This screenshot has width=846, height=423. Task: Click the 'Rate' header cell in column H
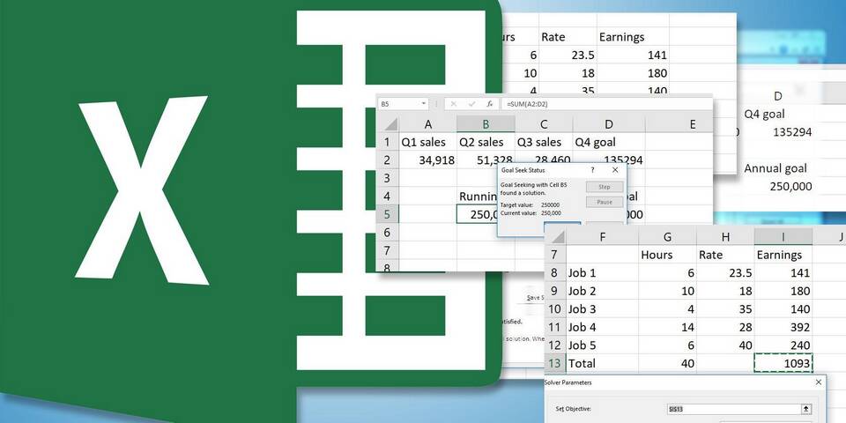pyautogui.click(x=725, y=255)
